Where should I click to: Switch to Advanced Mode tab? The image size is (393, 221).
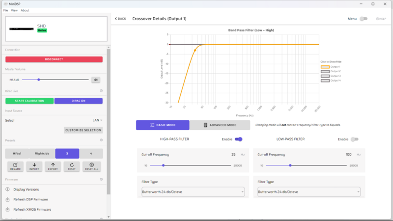click(220, 125)
